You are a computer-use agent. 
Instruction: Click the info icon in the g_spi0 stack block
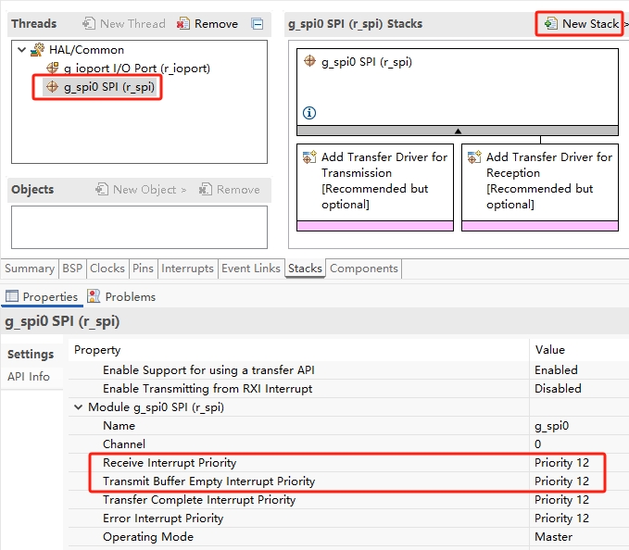(309, 113)
